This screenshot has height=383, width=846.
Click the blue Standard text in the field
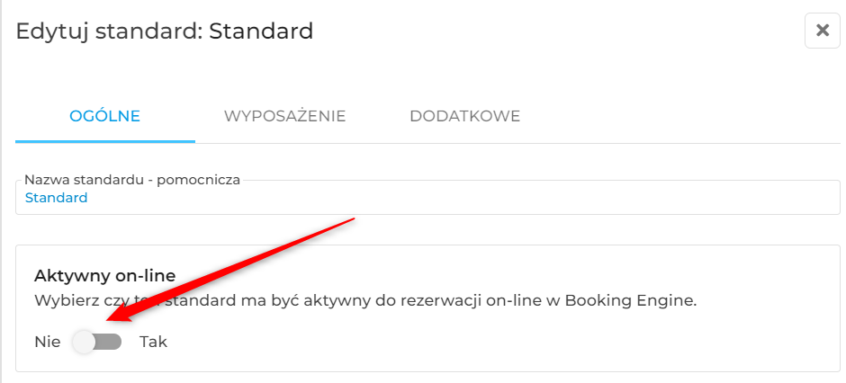click(56, 198)
